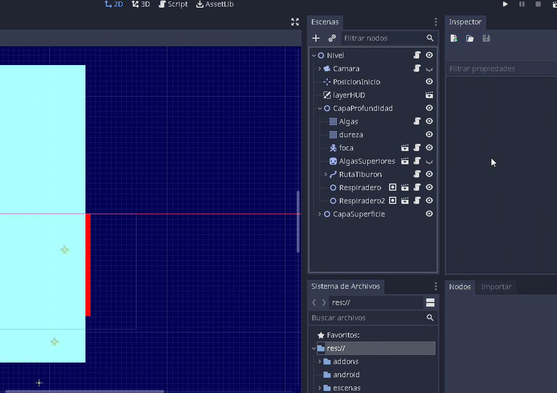
Task: Show the hidden Camara node
Action: tap(429, 69)
